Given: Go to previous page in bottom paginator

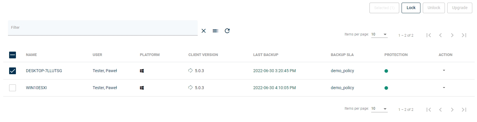Looking at the screenshot, I should click(x=440, y=110).
